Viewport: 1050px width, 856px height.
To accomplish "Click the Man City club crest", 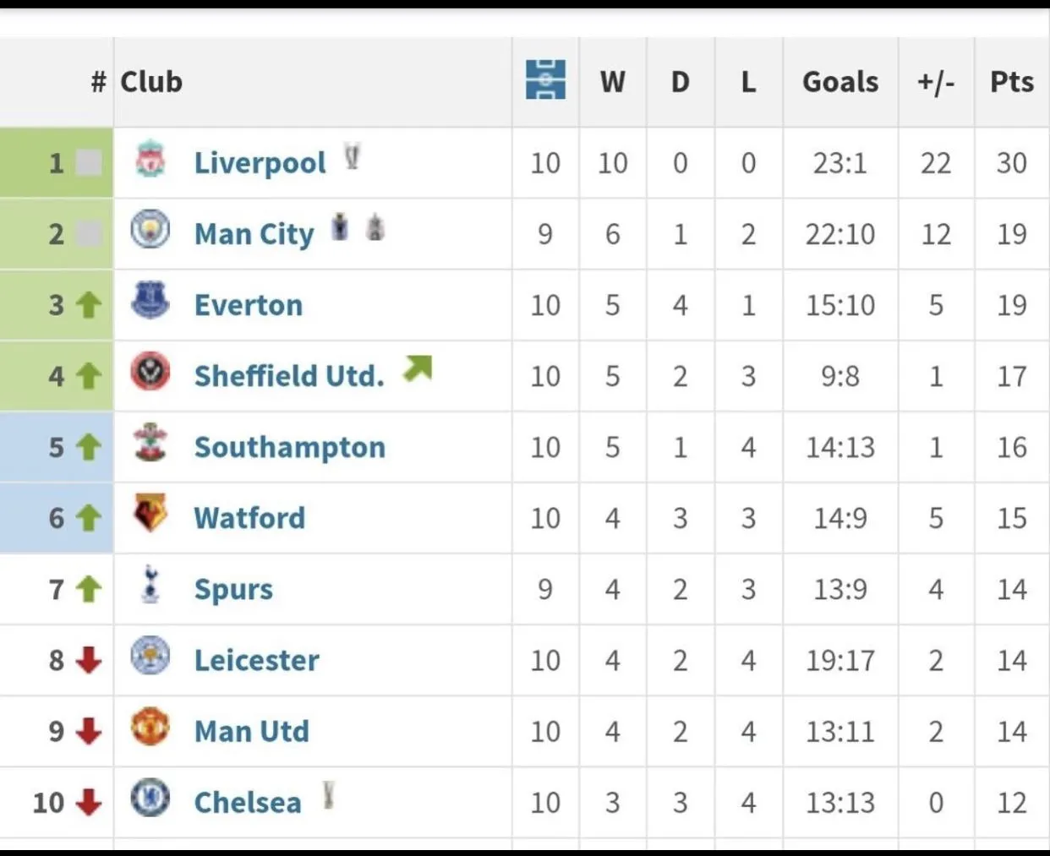I will [x=150, y=230].
